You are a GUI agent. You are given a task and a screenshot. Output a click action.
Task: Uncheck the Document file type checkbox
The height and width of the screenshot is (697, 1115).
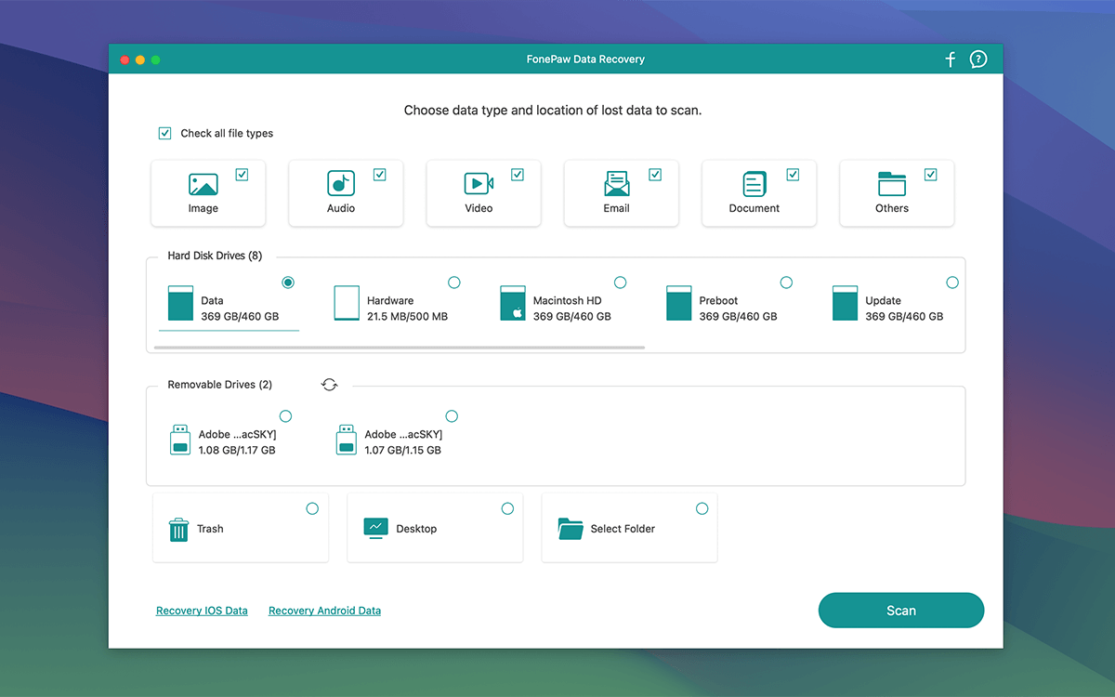tap(793, 175)
